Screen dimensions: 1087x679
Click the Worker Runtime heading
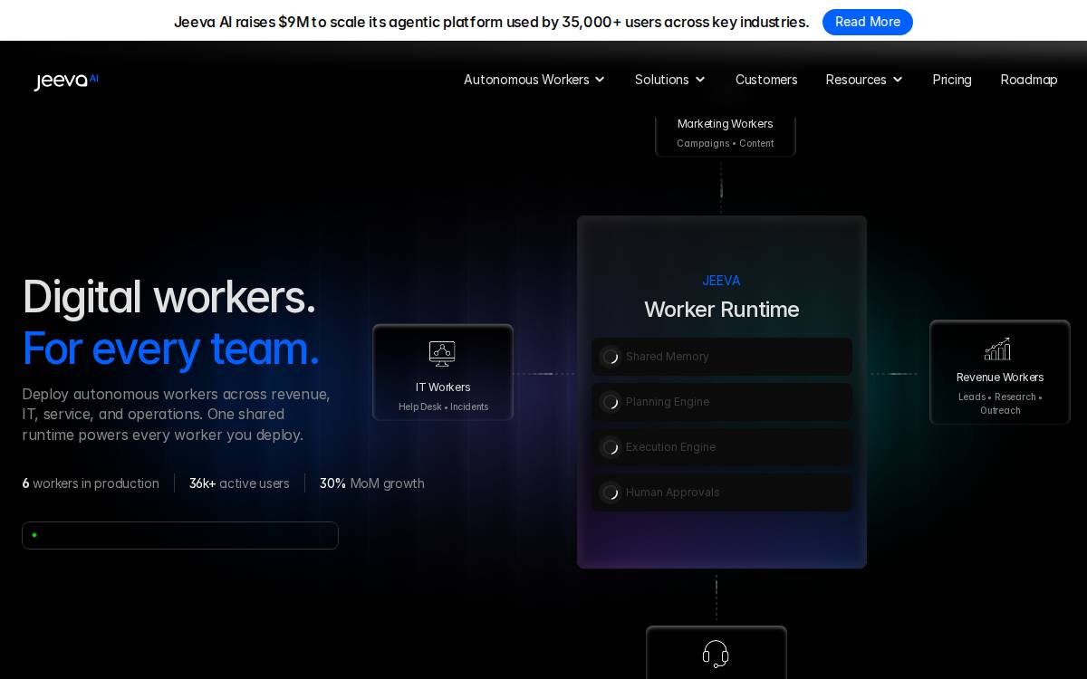pyautogui.click(x=722, y=310)
